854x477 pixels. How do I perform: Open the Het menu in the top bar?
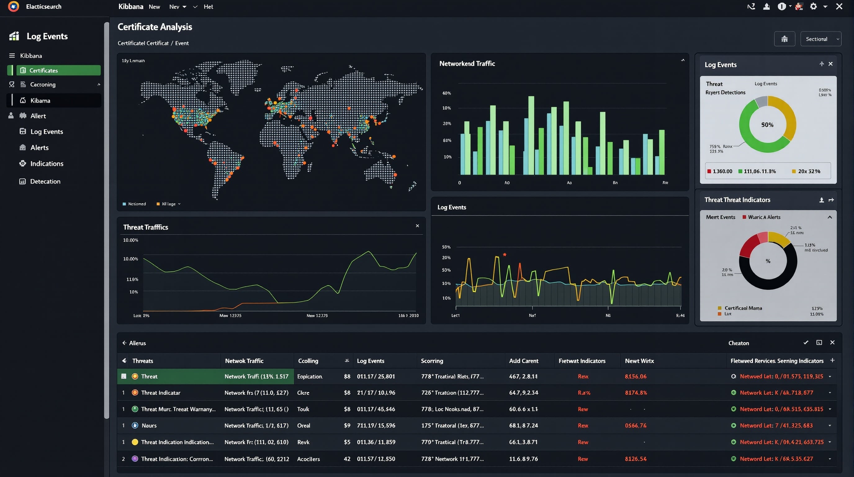208,6
